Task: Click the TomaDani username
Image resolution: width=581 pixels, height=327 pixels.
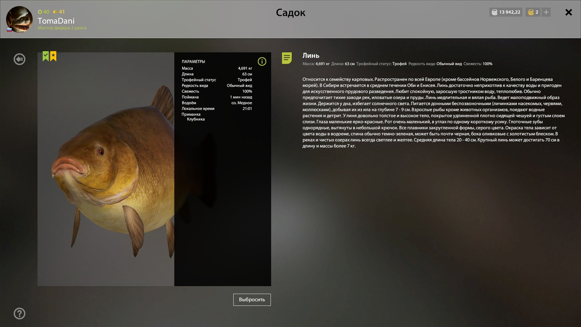Action: point(56,21)
